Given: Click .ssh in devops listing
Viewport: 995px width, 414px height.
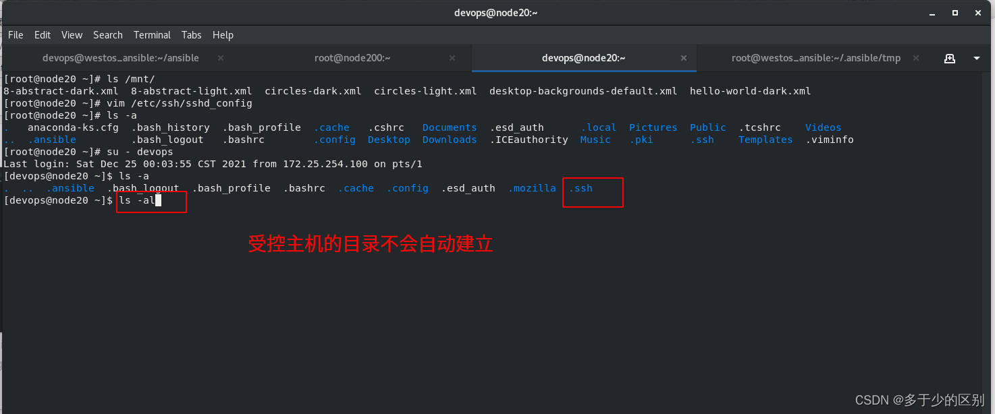Looking at the screenshot, I should pyautogui.click(x=581, y=188).
